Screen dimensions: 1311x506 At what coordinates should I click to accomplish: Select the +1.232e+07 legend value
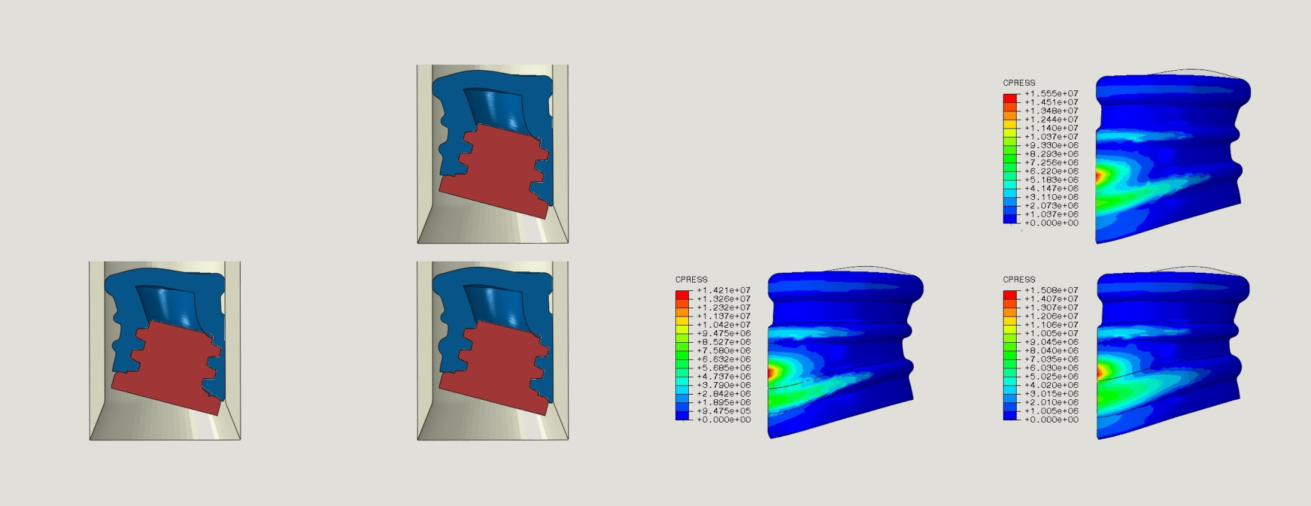tap(724, 307)
